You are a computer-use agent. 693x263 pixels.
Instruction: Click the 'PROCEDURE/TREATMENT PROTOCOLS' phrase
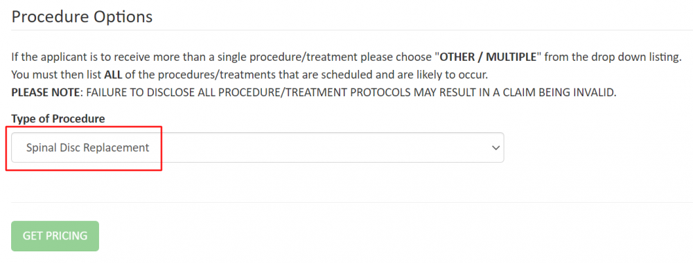[292, 93]
